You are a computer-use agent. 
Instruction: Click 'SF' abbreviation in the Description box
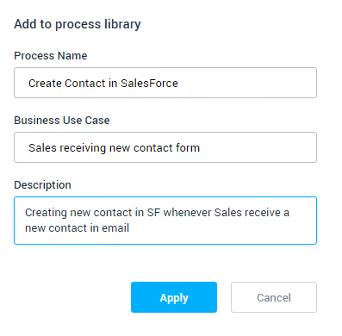[153, 213]
